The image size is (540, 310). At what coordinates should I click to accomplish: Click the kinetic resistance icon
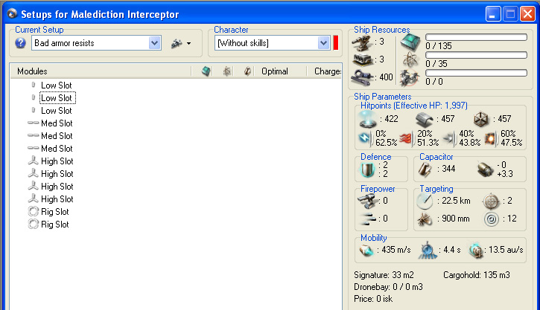[x=449, y=138]
